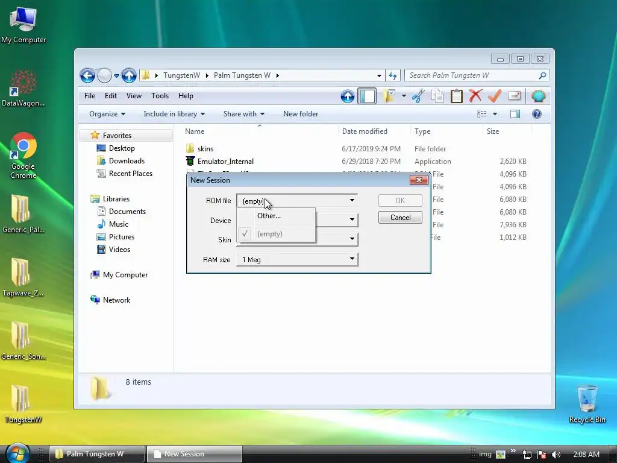Open the Device dropdown arrow

pos(352,219)
